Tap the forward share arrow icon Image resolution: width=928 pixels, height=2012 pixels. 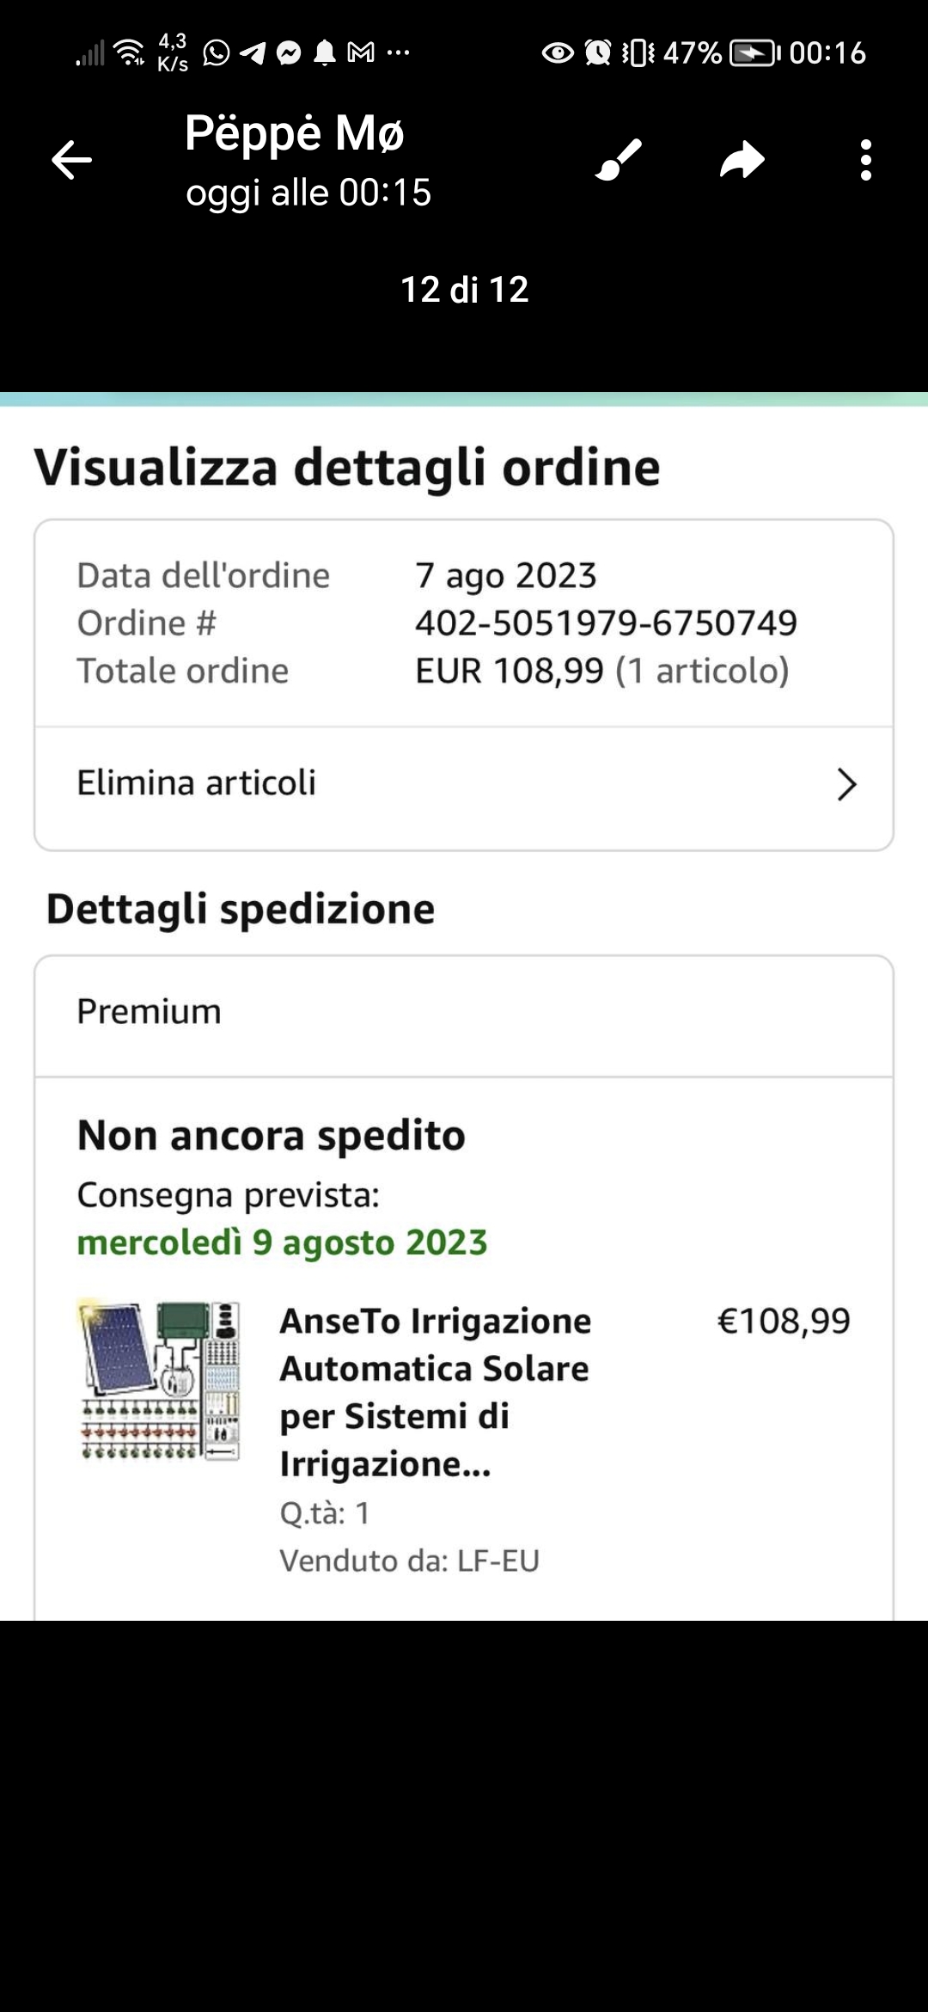[x=742, y=160]
